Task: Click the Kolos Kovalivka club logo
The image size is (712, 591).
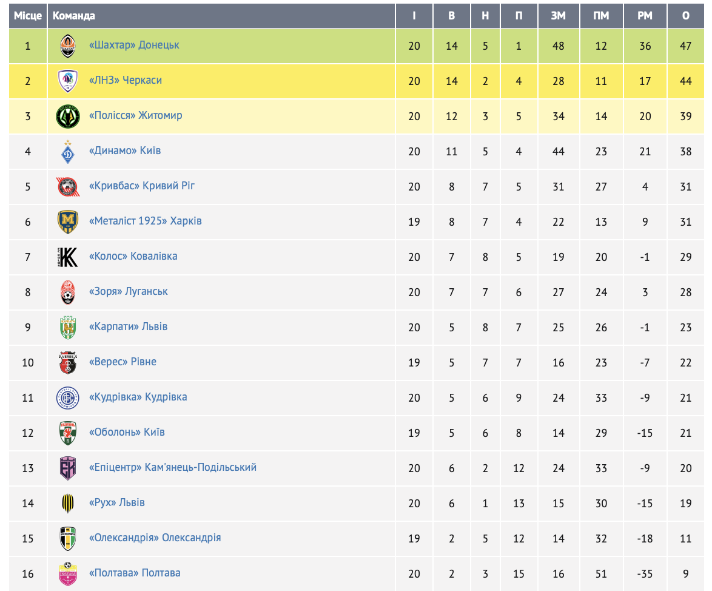Action: point(68,257)
